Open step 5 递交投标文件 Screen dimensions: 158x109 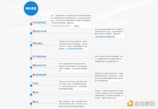(40, 65)
